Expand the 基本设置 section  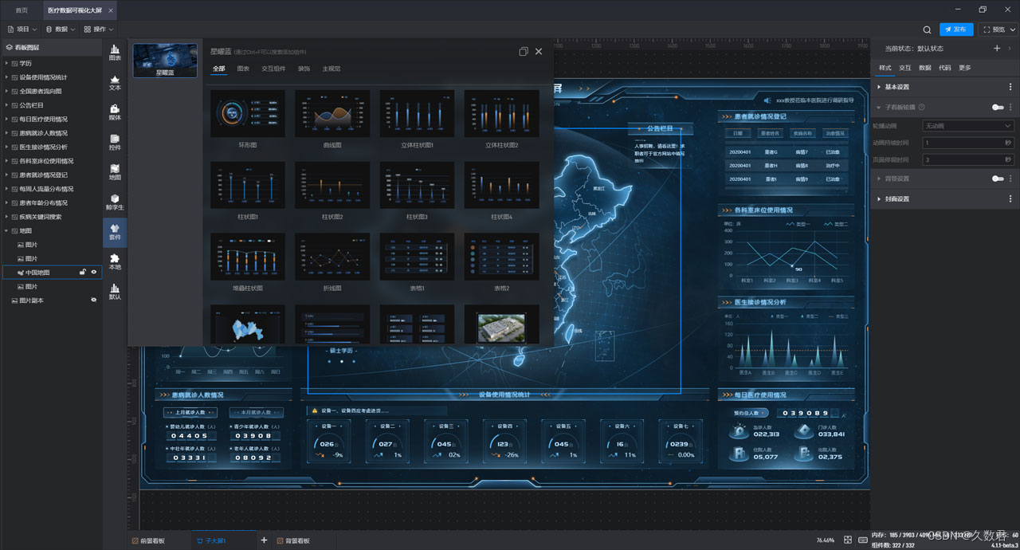[x=896, y=87]
